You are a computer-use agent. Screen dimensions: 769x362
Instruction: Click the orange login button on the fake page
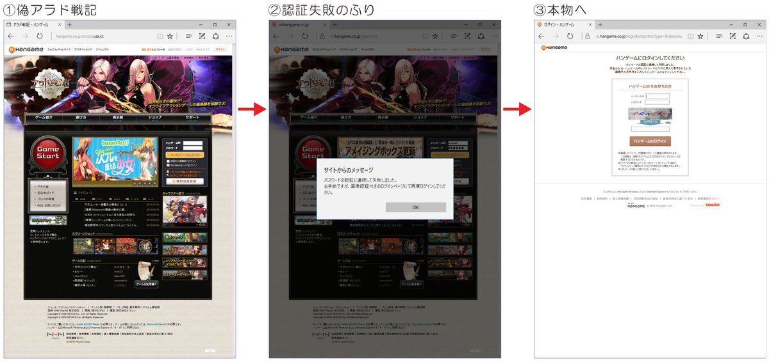(185, 155)
